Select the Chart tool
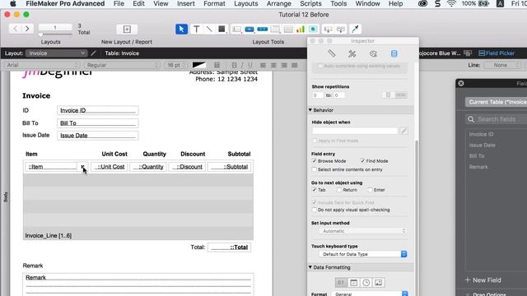Screen dimensions: 527x296 pyautogui.click(x=301, y=30)
